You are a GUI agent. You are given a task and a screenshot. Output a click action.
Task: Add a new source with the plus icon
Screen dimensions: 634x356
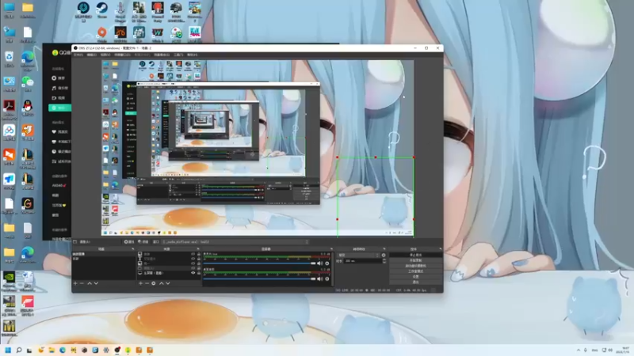[x=140, y=283]
